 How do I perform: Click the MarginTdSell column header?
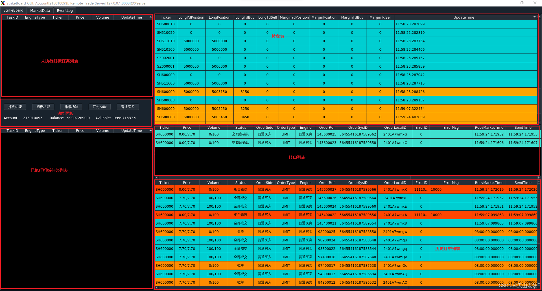pyautogui.click(x=380, y=17)
